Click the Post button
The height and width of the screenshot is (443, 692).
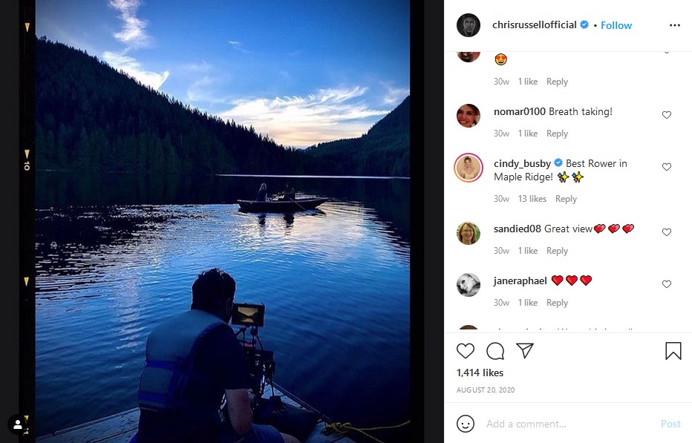(x=670, y=424)
